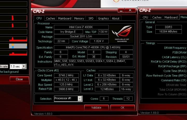Select the Graphics tab
This screenshot has height=120, width=187.
(x=103, y=18)
